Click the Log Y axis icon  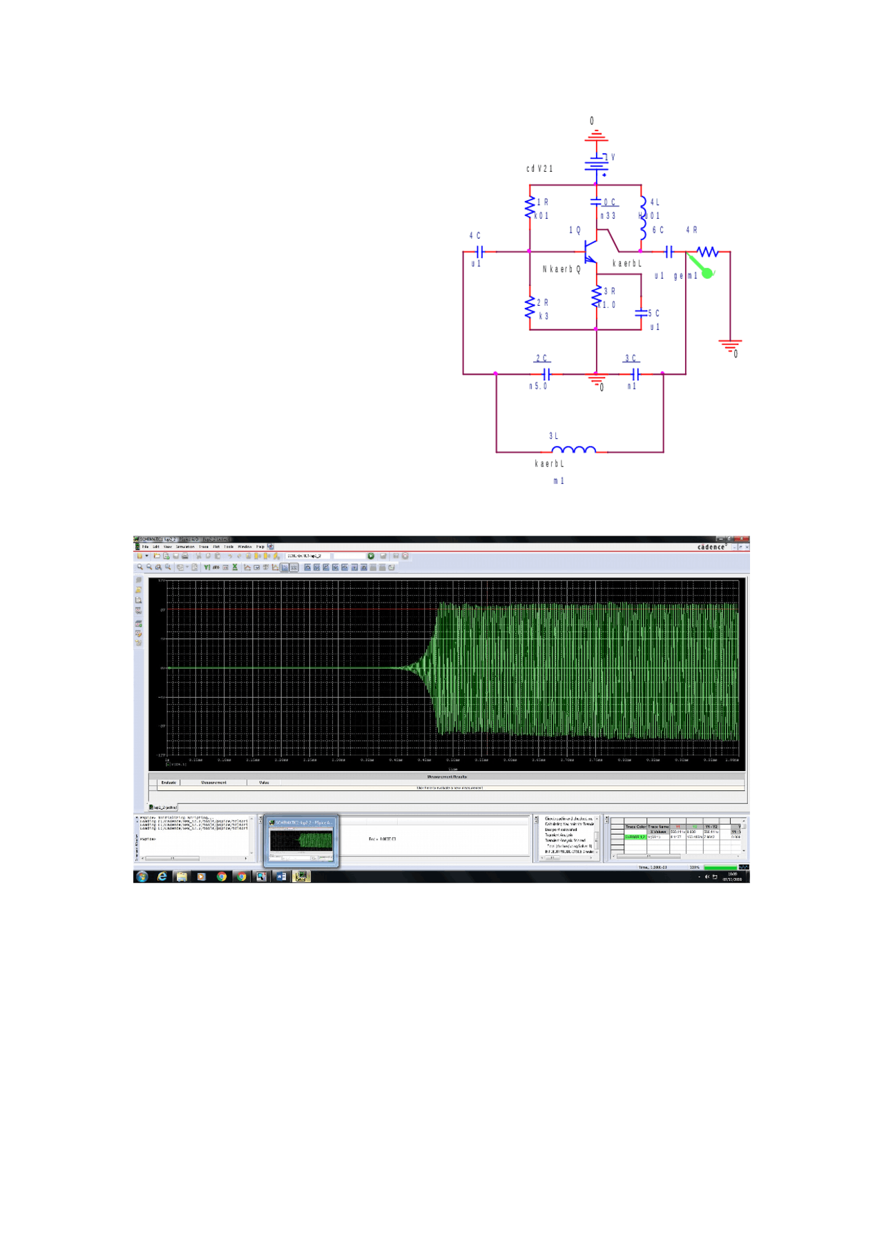click(x=207, y=567)
